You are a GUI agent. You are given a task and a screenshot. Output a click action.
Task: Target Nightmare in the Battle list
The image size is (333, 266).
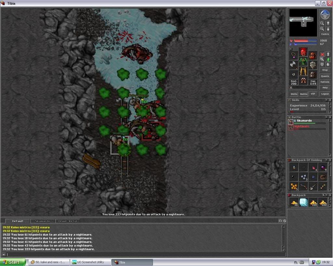coord(307,127)
